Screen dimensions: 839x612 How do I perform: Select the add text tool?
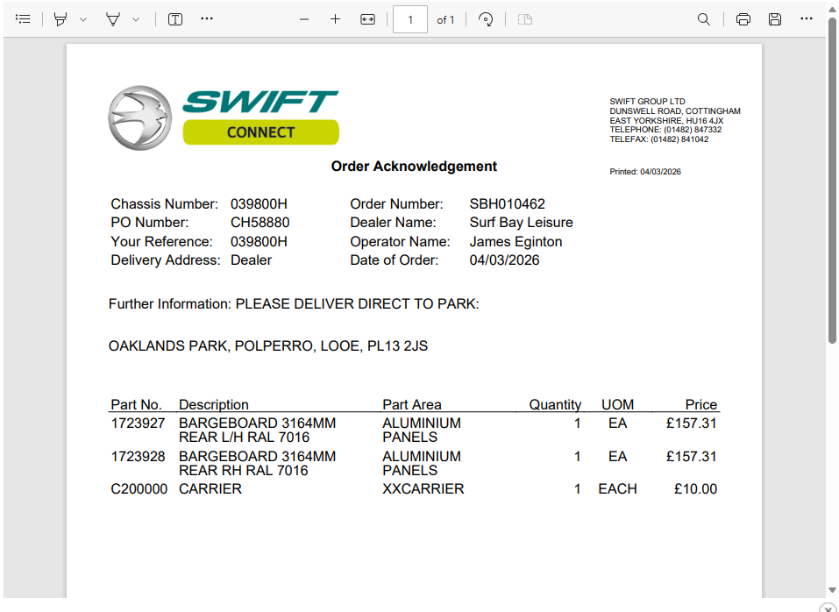click(x=175, y=19)
